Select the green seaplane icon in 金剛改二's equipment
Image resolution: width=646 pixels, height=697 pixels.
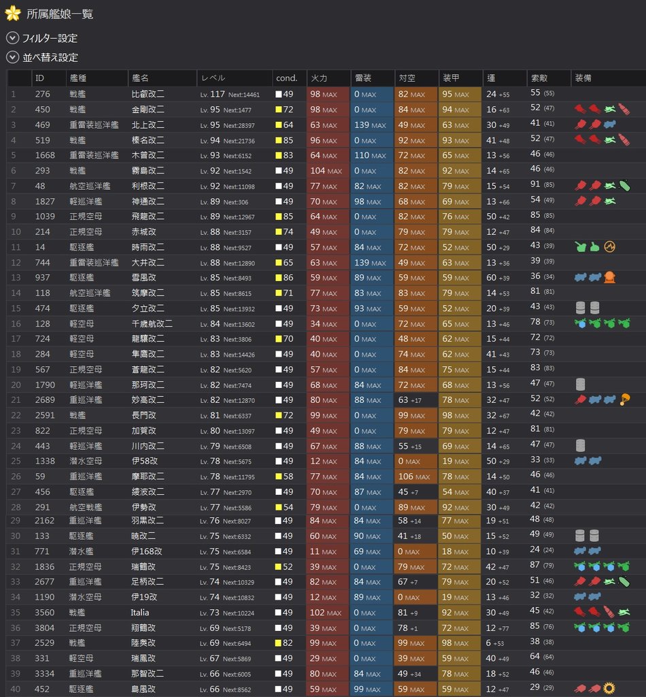pyautogui.click(x=609, y=109)
